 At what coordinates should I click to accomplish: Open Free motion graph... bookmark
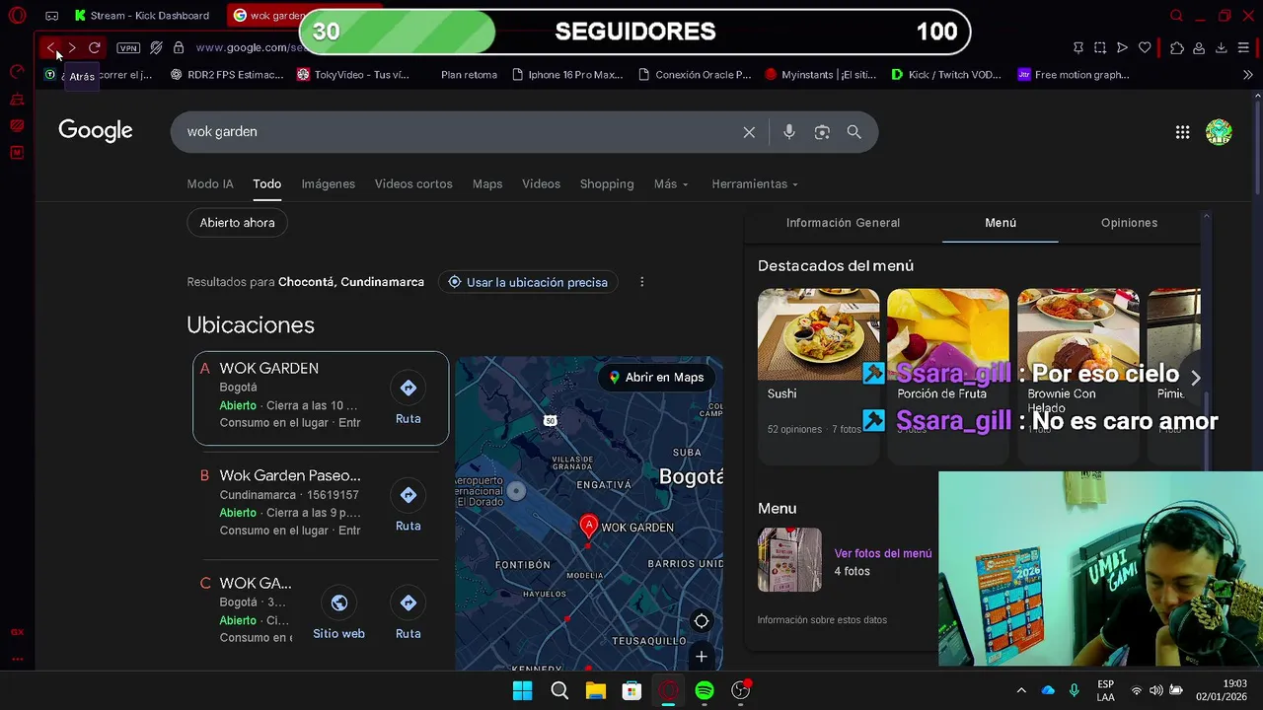(x=1074, y=75)
